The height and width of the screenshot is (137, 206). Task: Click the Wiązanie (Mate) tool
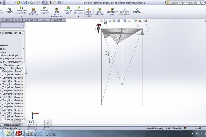10,10
